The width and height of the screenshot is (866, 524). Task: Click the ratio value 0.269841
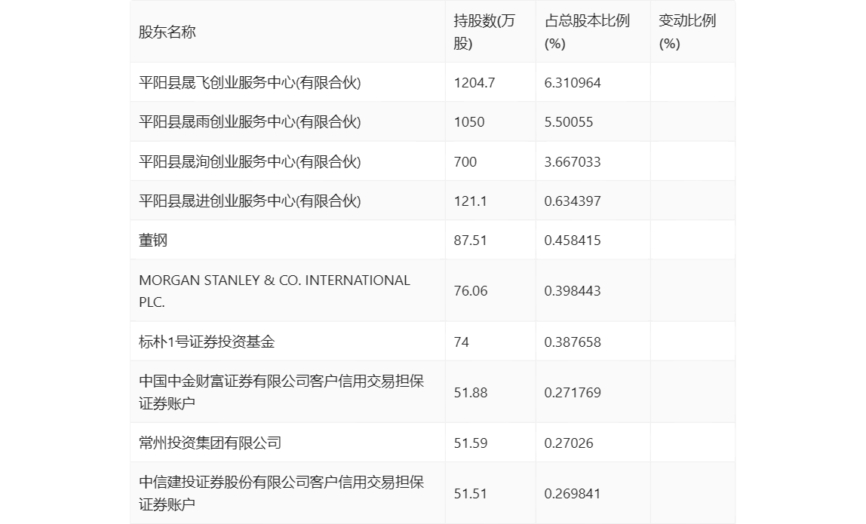[572, 494]
